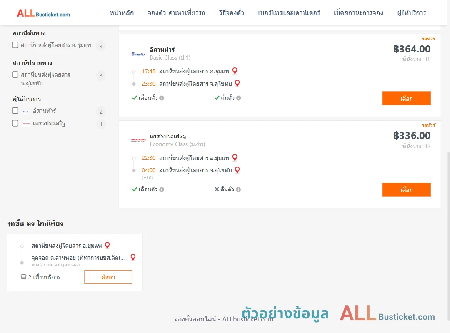Click info icon beside เลื่อนตั๋ว on อีสานทัวร์ card

point(162,98)
